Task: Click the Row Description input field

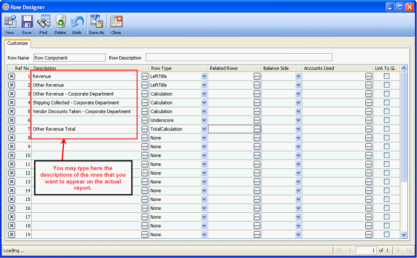Action: (239, 57)
